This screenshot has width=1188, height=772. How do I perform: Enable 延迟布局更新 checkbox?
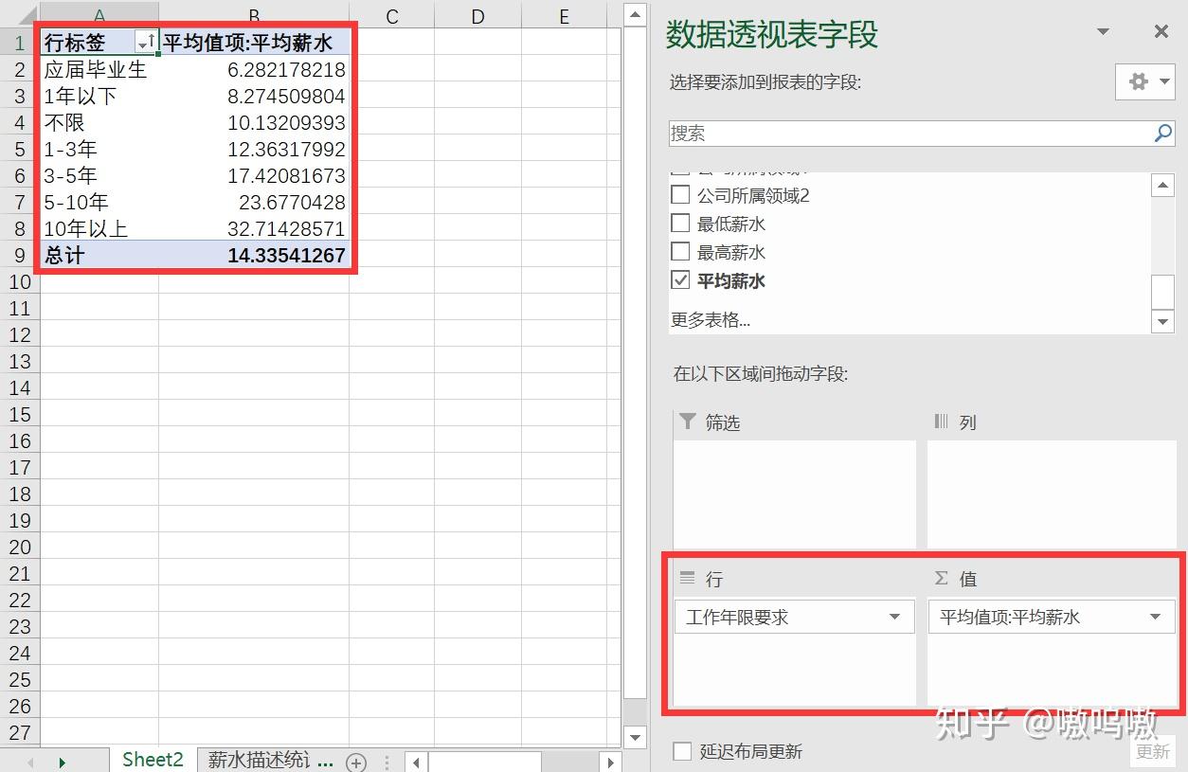(681, 750)
